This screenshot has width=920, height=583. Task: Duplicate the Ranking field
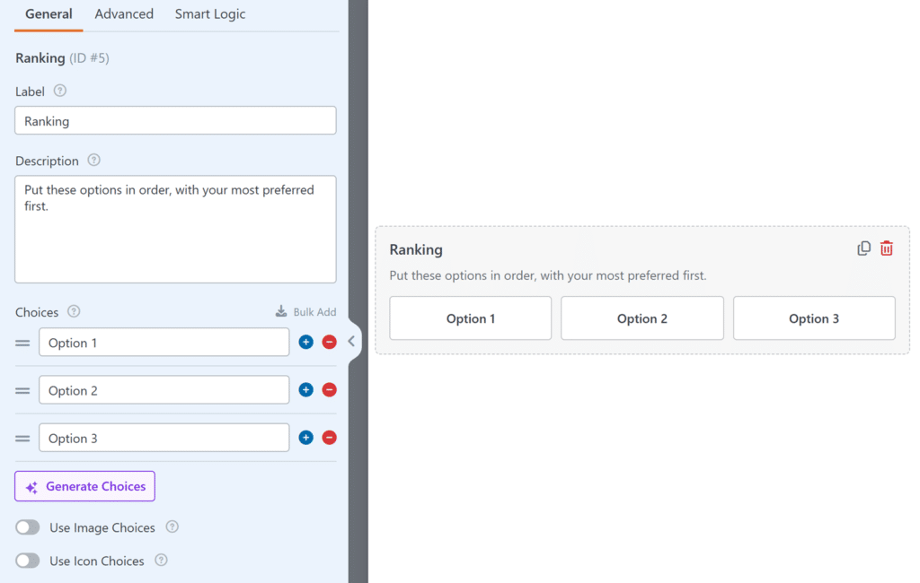click(863, 248)
